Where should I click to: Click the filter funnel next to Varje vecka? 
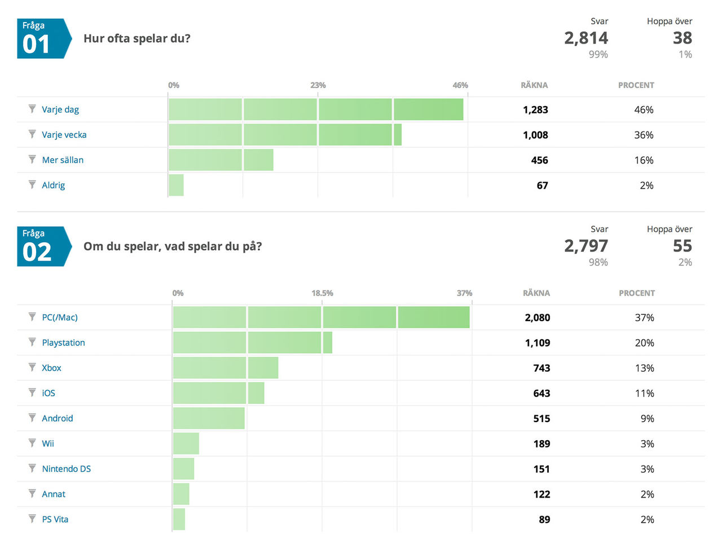click(32, 134)
